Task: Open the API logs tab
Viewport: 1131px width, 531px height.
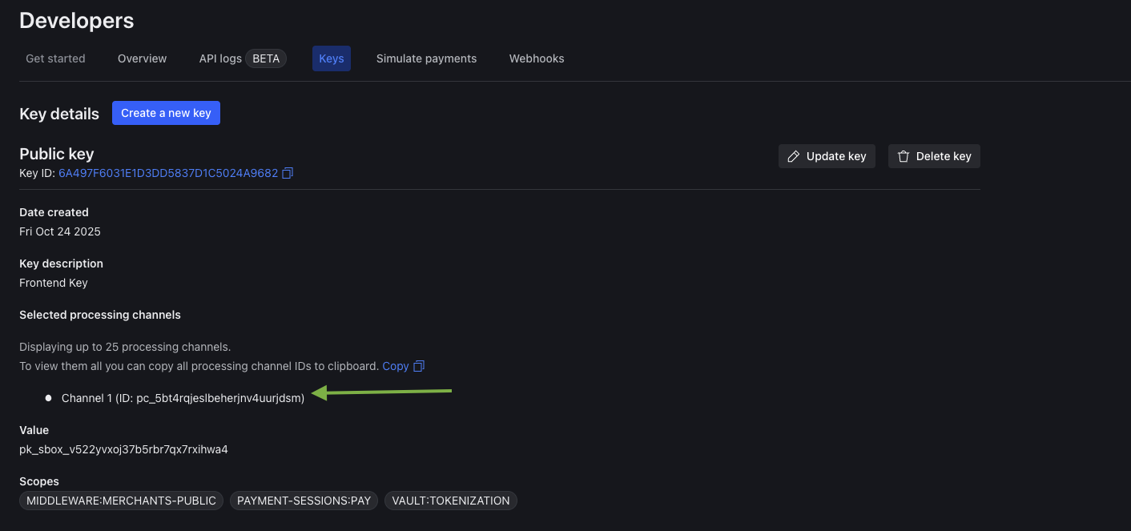Action: 220,58
